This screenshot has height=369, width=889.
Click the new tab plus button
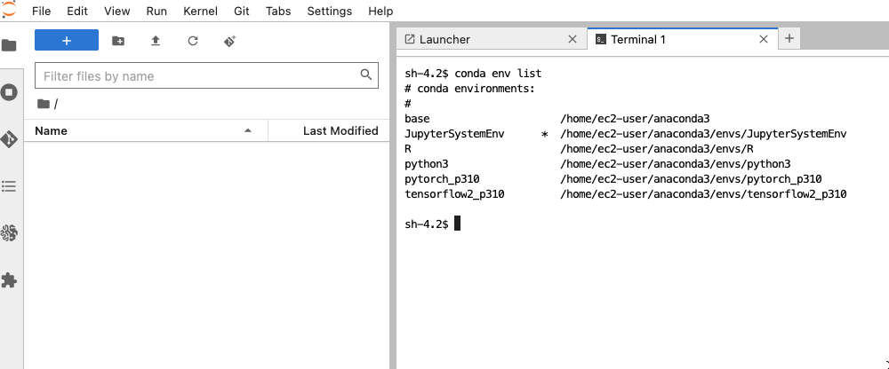point(789,38)
